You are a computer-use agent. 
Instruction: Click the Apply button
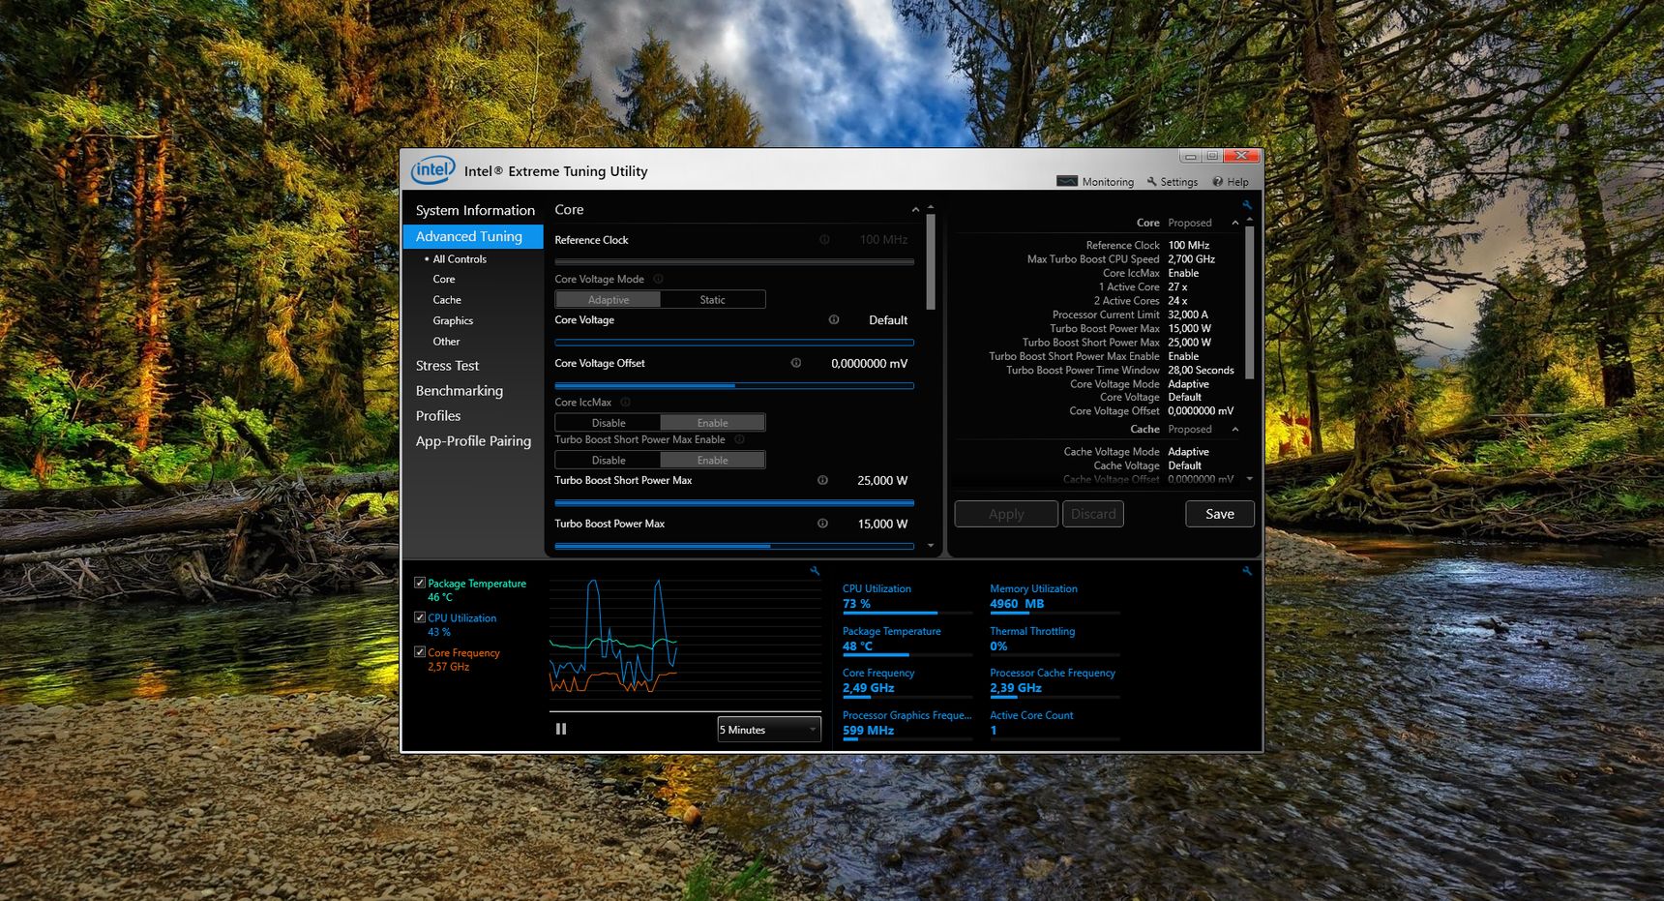(x=1006, y=514)
